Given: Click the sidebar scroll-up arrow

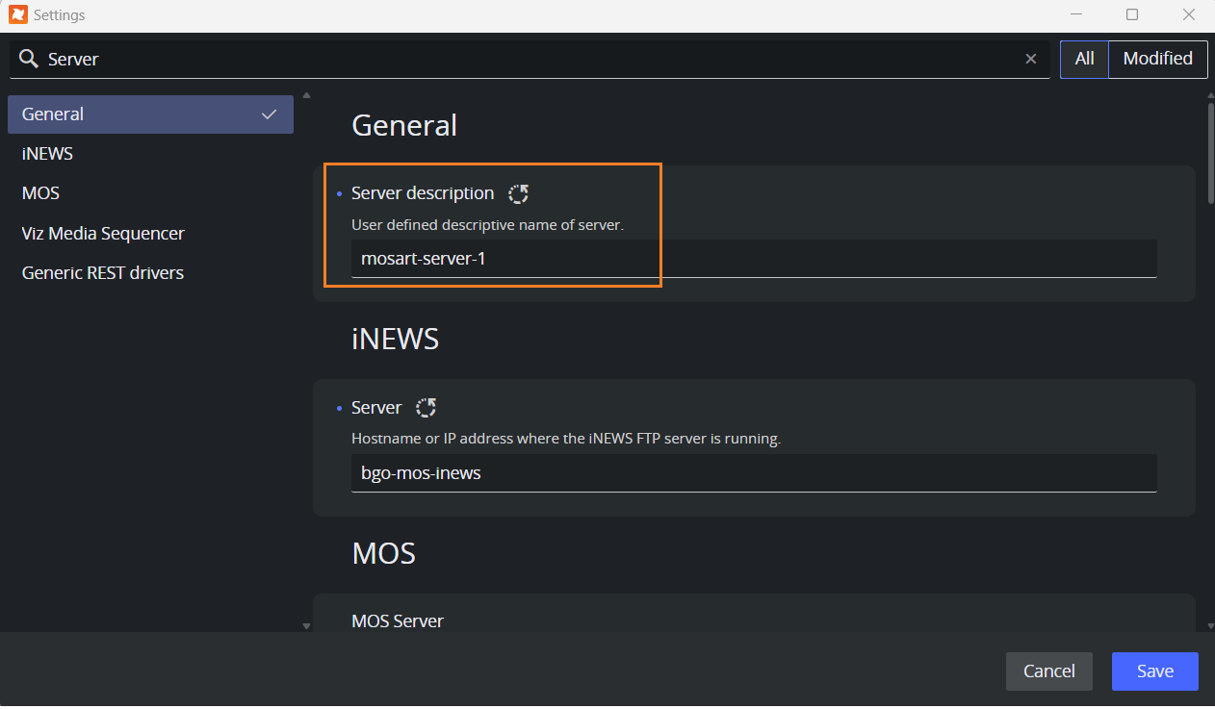Looking at the screenshot, I should point(306,95).
